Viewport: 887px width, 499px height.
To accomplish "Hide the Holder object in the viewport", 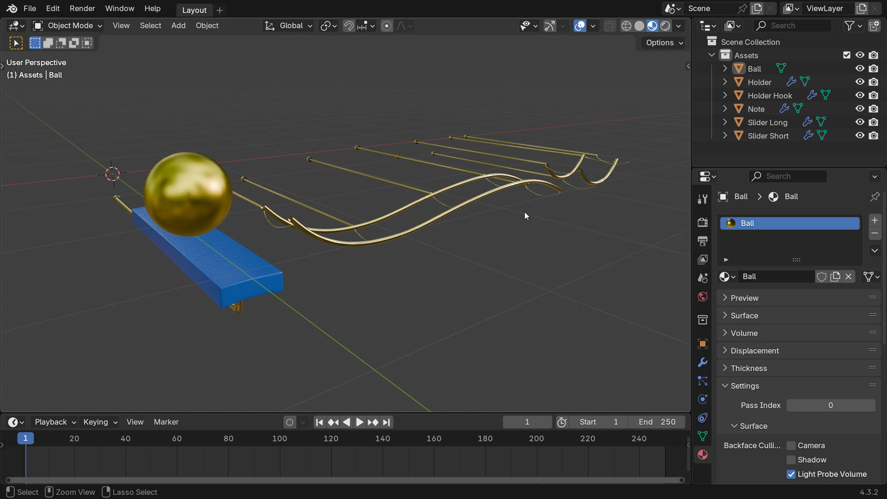I will click(859, 82).
